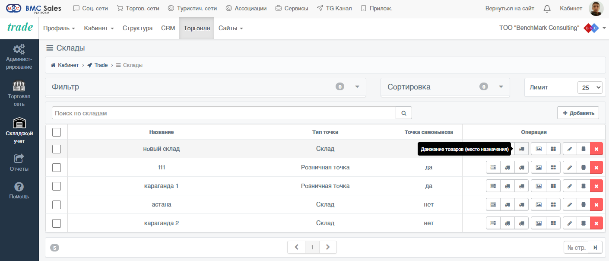This screenshot has width=609, height=261.
Task: Open Соц. сети in top bar
Action: pyautogui.click(x=90, y=8)
